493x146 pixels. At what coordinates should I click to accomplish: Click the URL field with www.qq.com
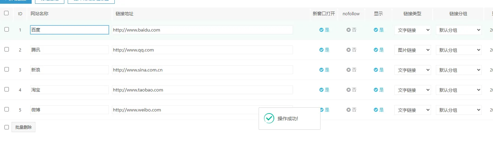tap(202, 50)
